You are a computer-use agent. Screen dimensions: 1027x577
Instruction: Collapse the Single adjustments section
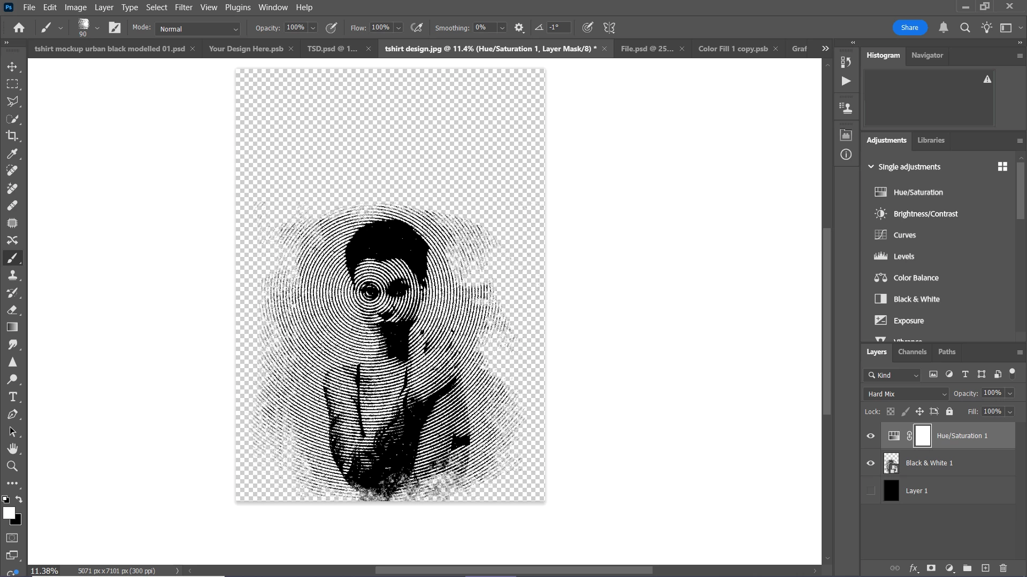[871, 167]
